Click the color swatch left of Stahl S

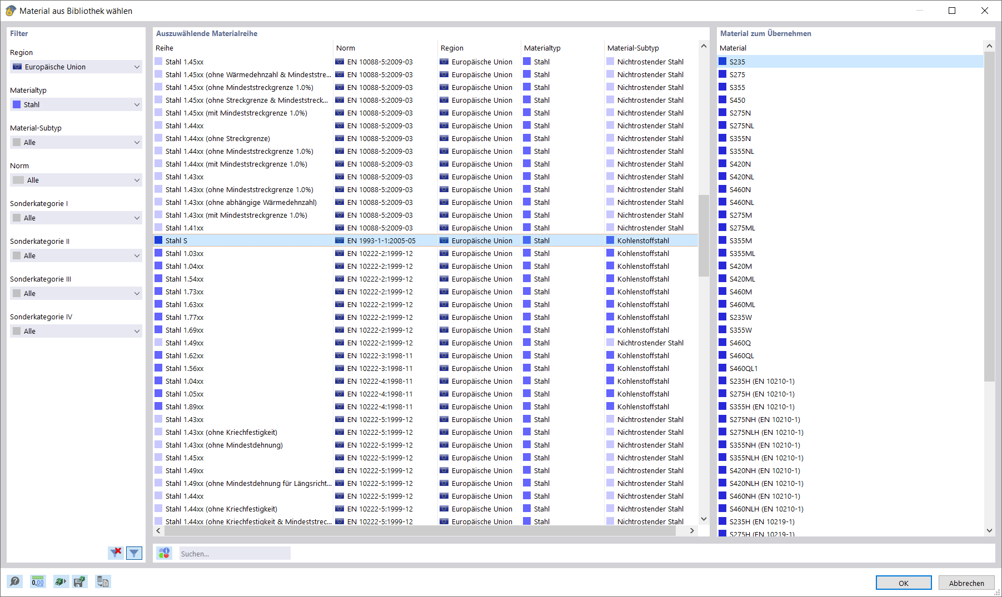coord(158,240)
